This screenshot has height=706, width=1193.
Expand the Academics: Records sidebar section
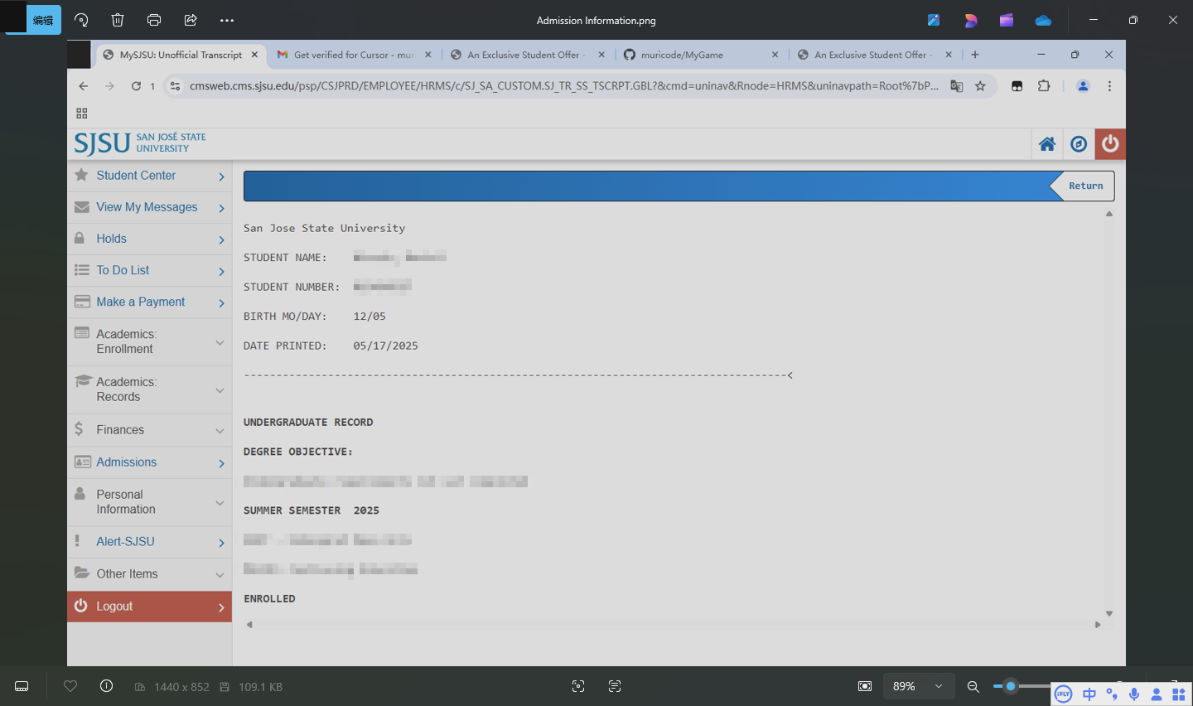[x=149, y=389]
